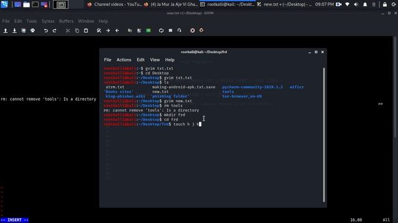398x223 pixels.
Task: Click the Load session icon in GVIM toolbar
Action: (x=130, y=30)
